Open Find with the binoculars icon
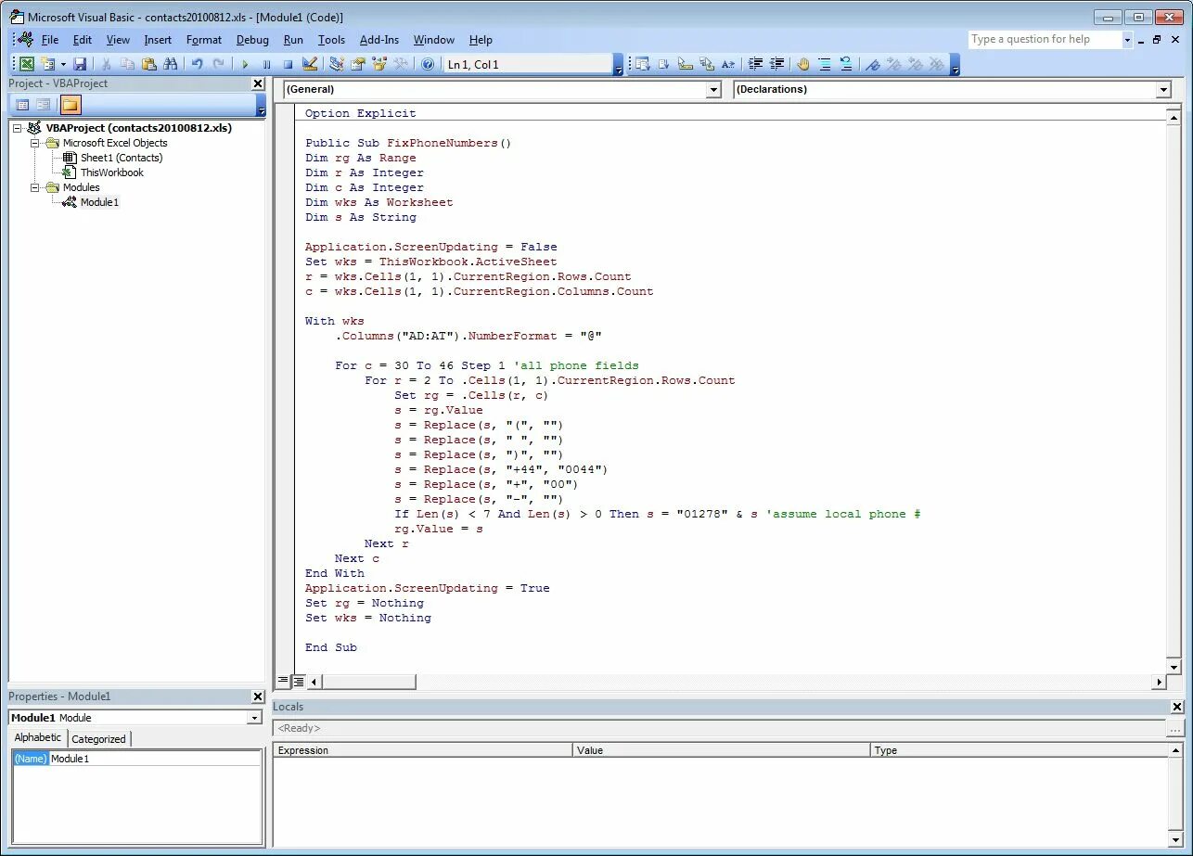Viewport: 1193px width, 856px height. click(x=171, y=64)
